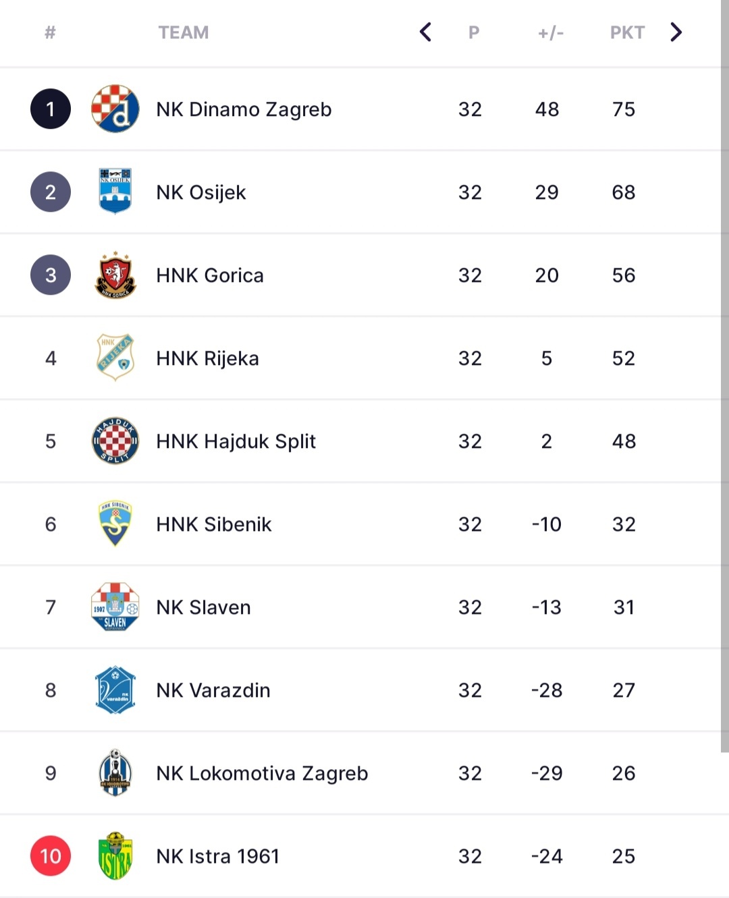Open the HNK Sibenik shield logo

point(115,524)
